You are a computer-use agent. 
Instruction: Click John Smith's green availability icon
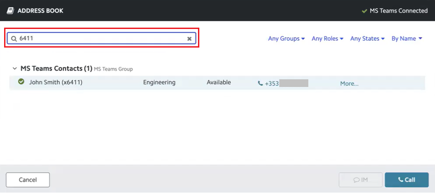tap(21, 82)
